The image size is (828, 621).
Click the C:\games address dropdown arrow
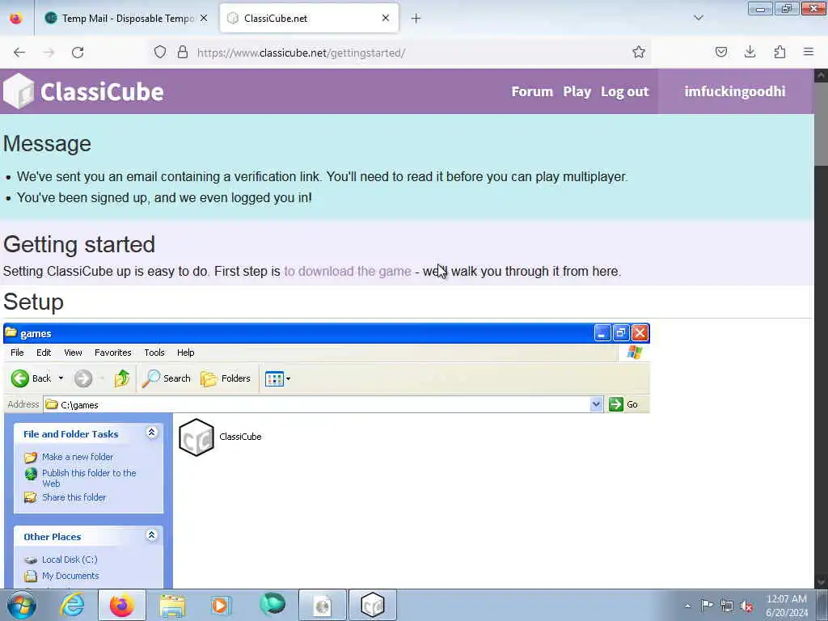point(596,404)
